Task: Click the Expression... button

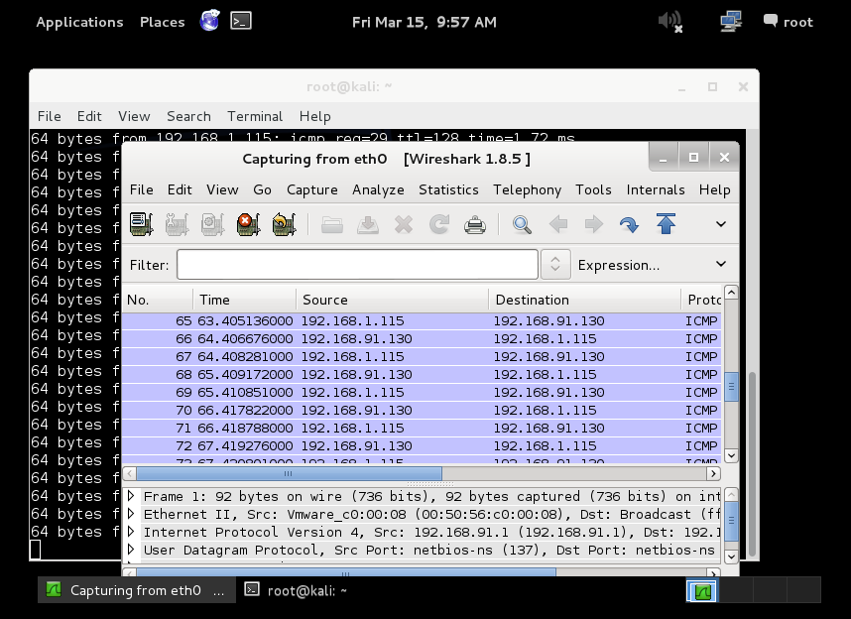Action: coord(619,265)
